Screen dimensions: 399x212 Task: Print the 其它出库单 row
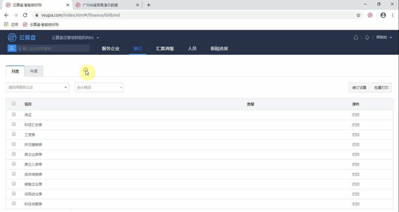point(356,155)
